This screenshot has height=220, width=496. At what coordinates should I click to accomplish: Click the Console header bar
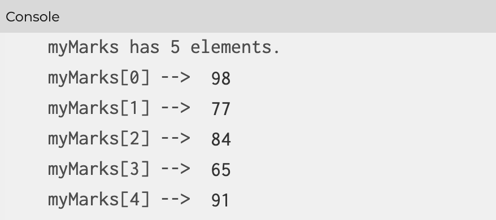(248, 16)
